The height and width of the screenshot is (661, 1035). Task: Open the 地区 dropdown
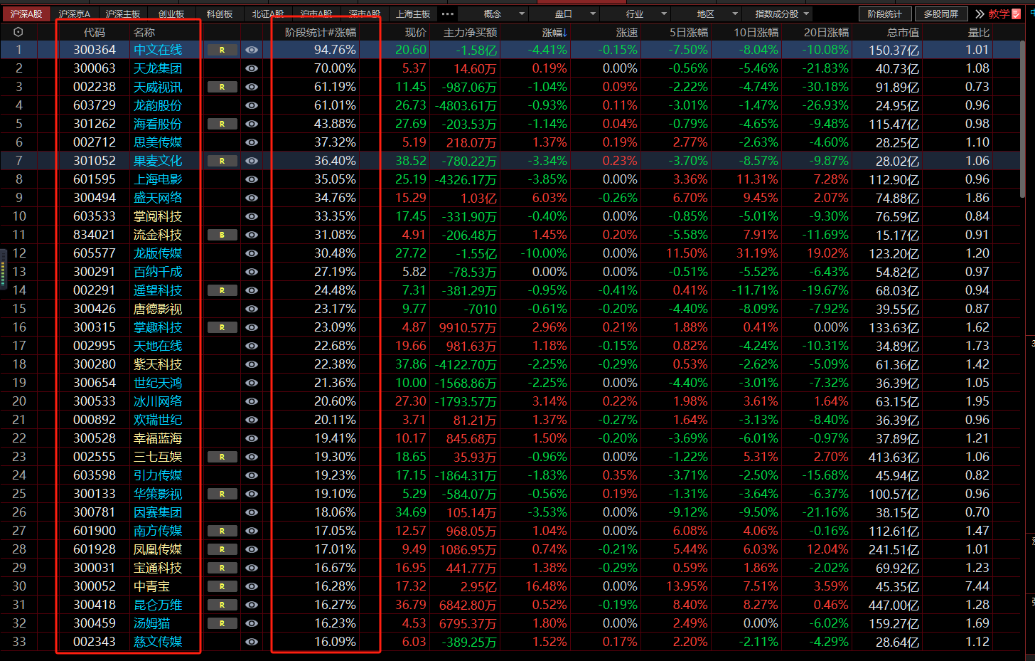pos(708,14)
